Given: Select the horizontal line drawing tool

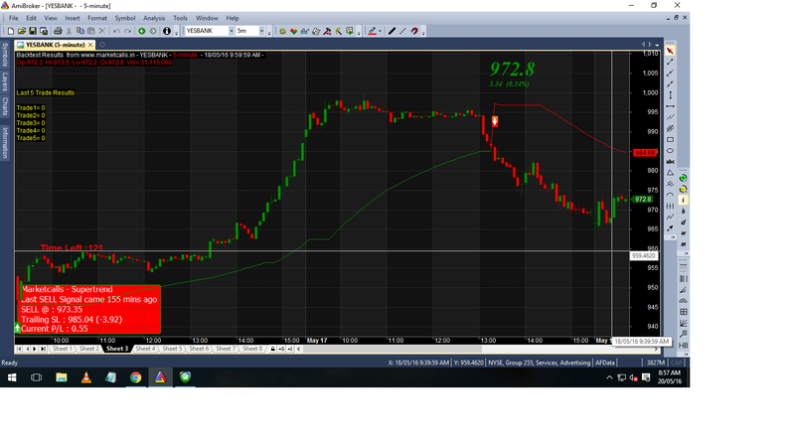Looking at the screenshot, I should coord(670,106).
